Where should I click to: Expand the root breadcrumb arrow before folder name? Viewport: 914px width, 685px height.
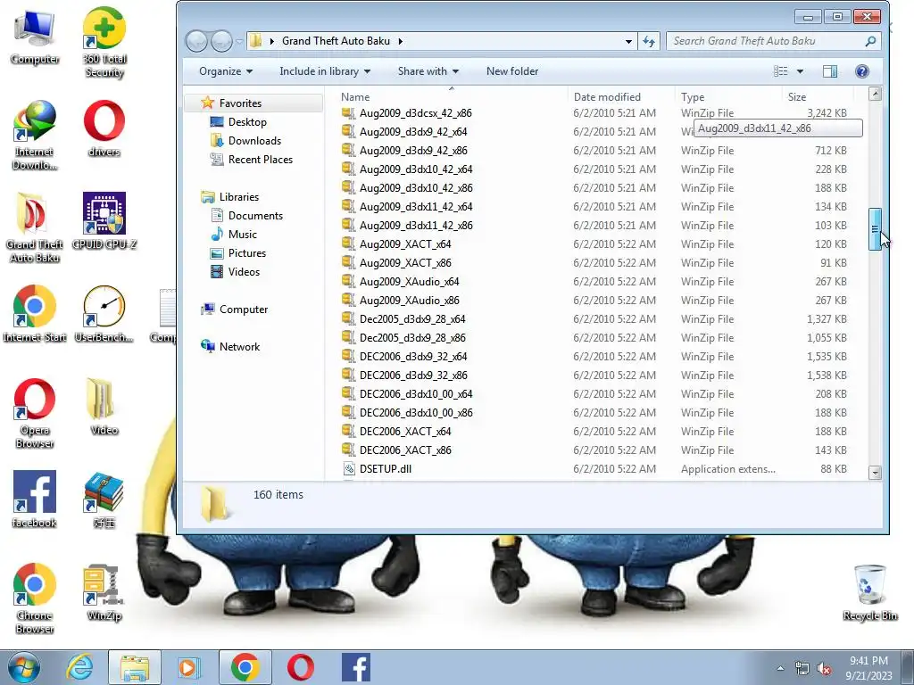[x=271, y=41]
